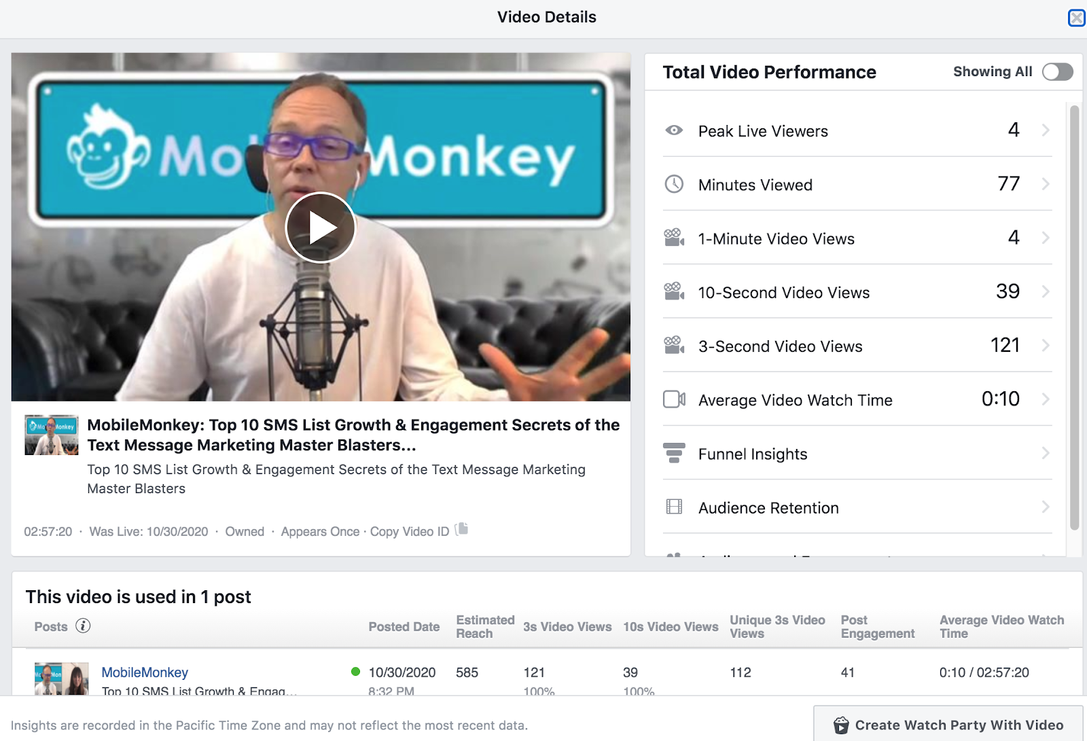
Task: Click the video thumbnail beside the title
Action: click(52, 435)
